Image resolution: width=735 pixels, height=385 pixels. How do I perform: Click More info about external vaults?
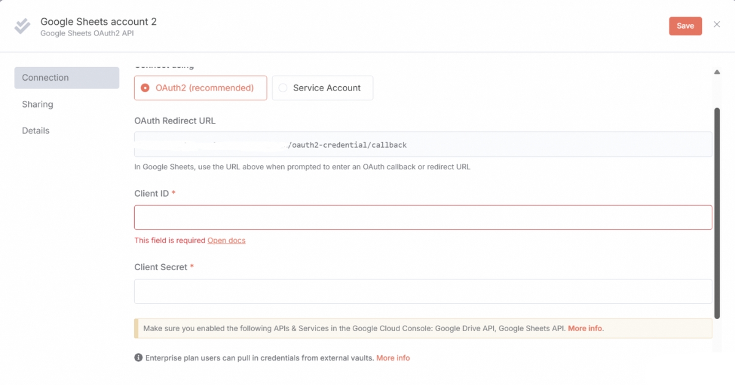click(x=393, y=358)
